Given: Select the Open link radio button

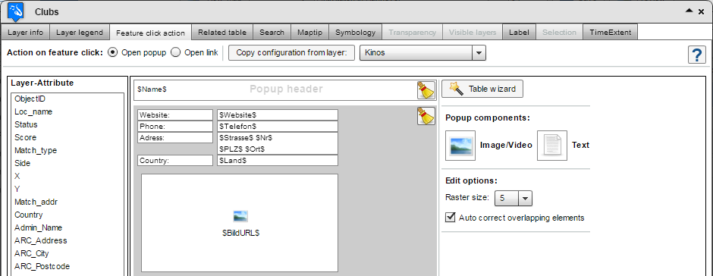Looking at the screenshot, I should click(x=175, y=53).
